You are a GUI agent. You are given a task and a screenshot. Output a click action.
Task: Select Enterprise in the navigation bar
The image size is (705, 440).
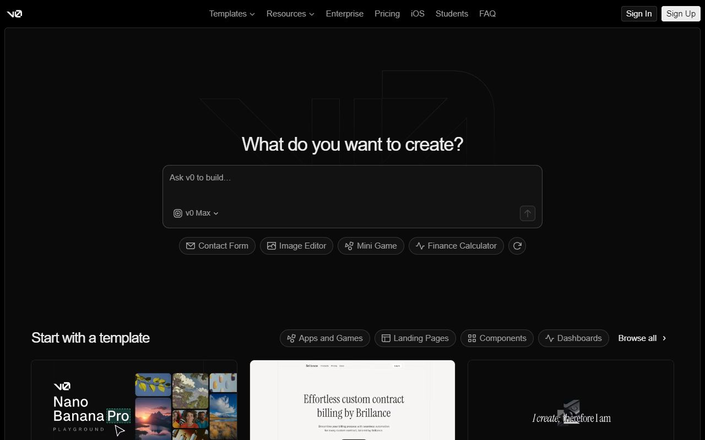344,14
